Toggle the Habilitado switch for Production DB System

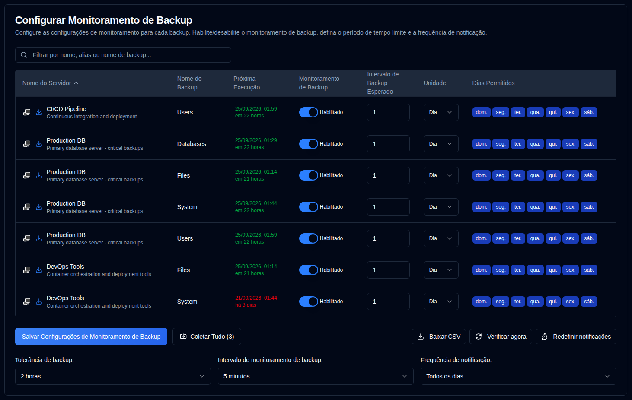pos(309,207)
